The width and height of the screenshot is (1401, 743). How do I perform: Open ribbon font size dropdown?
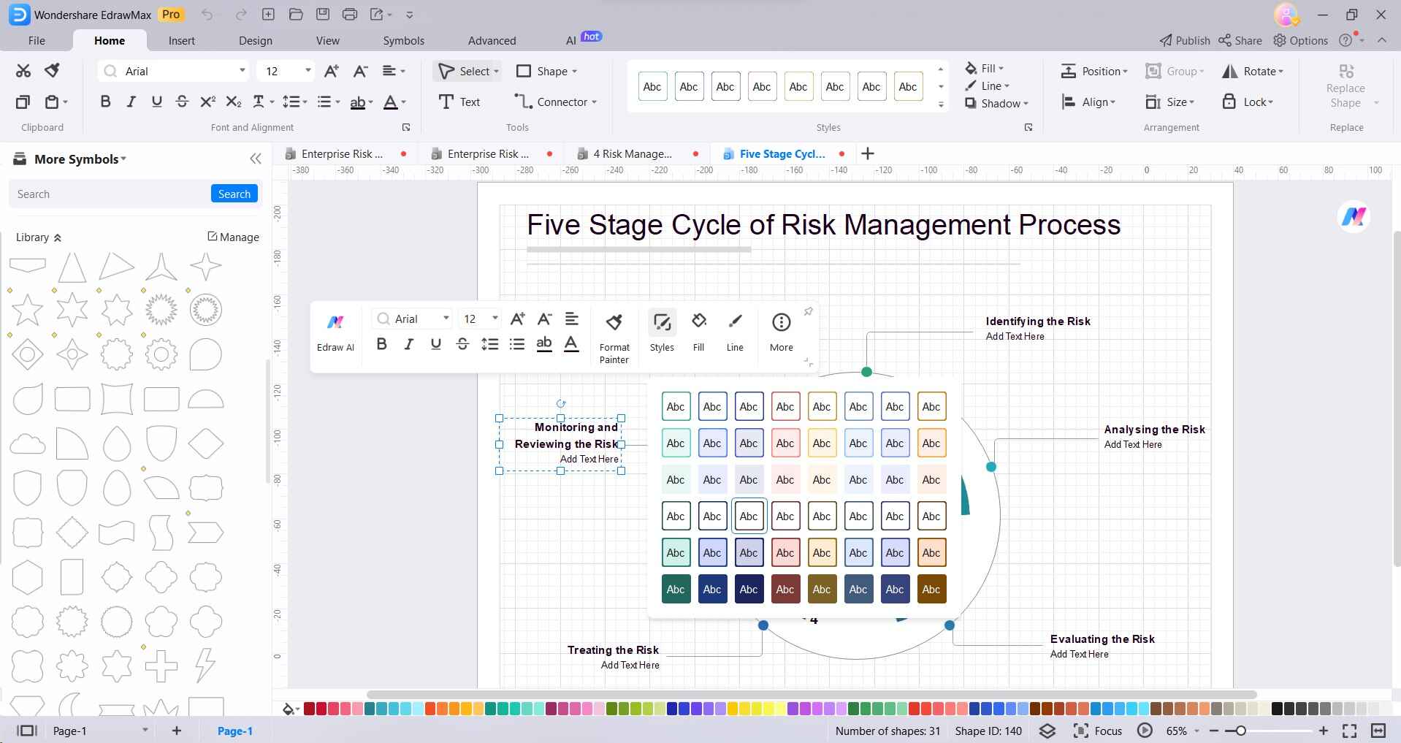click(308, 71)
